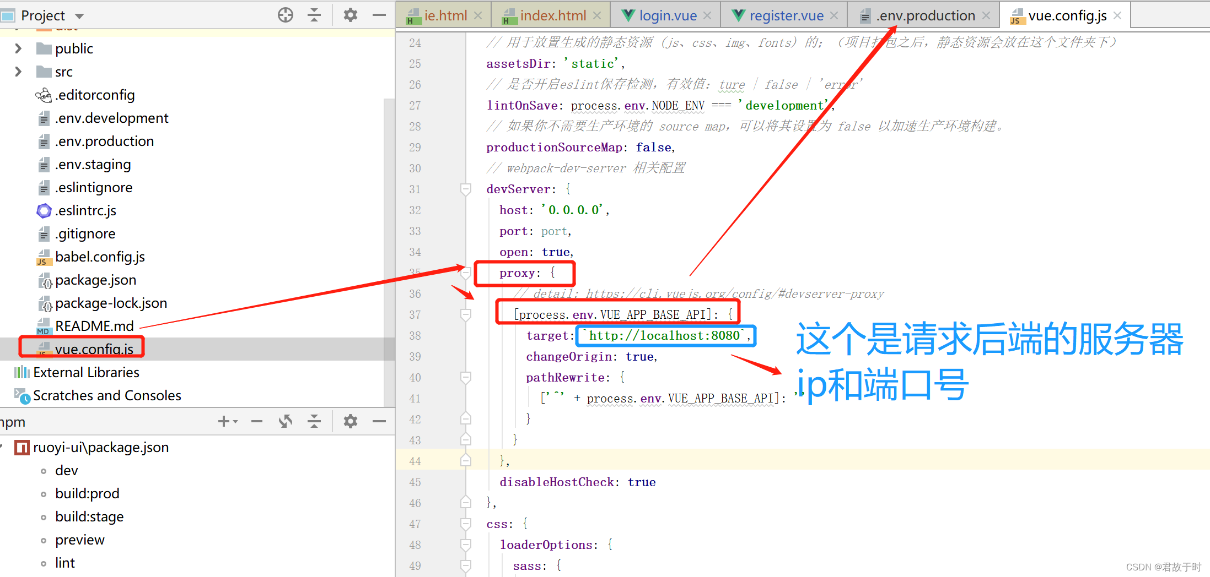Screen dimensions: 1210x577
Task: Click the .eslintrc.js ESLint icon
Action: (x=44, y=210)
